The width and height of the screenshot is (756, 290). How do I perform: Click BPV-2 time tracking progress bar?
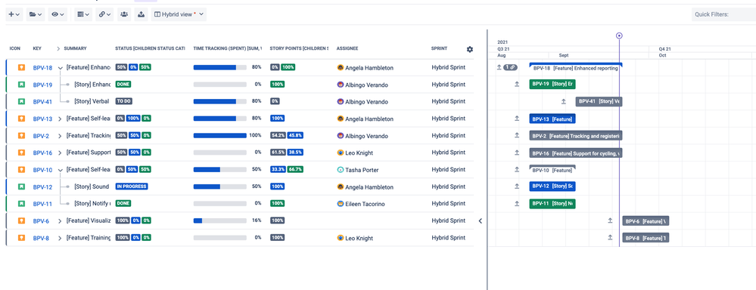point(220,136)
